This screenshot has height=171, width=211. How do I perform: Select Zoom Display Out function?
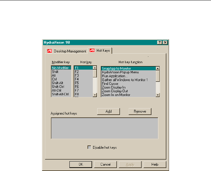tap(128, 91)
